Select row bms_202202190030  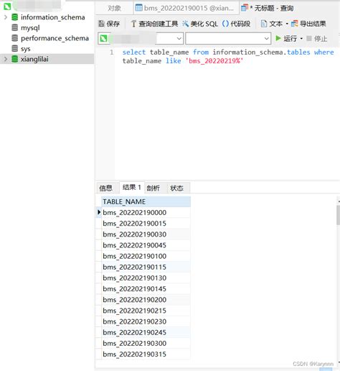(x=146, y=234)
